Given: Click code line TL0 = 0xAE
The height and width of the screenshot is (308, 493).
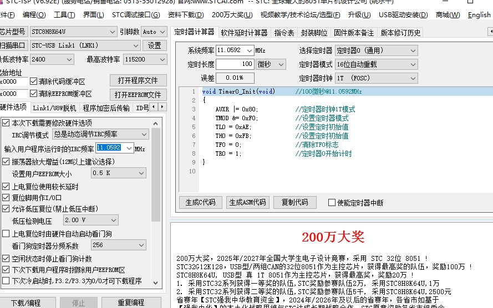Looking at the screenshot, I should click(x=233, y=127).
